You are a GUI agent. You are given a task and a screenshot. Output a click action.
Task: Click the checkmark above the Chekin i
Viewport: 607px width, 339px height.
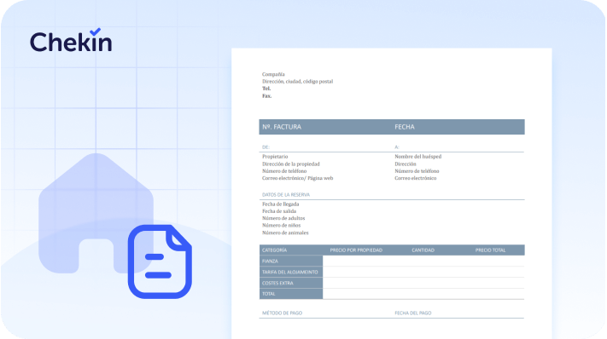click(x=96, y=32)
